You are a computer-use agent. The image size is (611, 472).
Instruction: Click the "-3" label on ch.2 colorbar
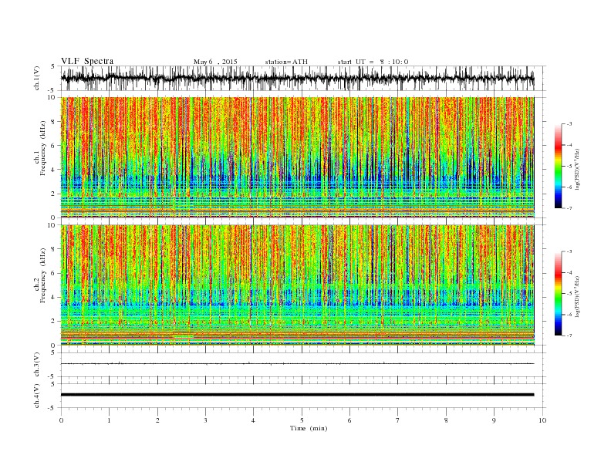click(x=569, y=251)
